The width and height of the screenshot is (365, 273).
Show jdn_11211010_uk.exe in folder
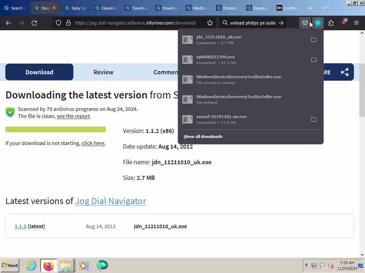[x=314, y=40]
